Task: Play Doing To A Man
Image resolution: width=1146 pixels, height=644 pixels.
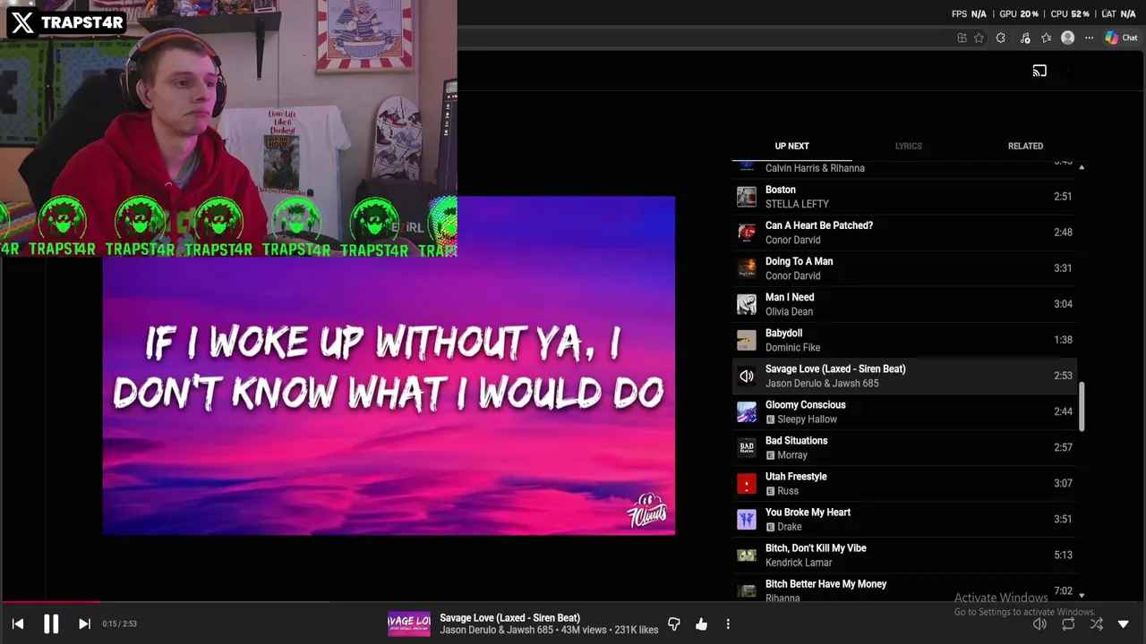Action: tap(904, 268)
